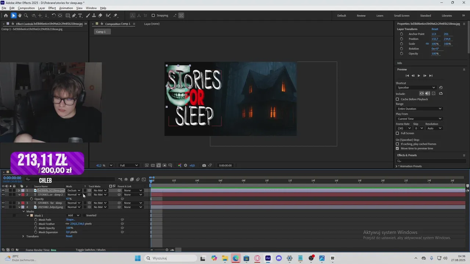Select the Puppet Pin tool
This screenshot has width=470, height=264.
(x=115, y=15)
